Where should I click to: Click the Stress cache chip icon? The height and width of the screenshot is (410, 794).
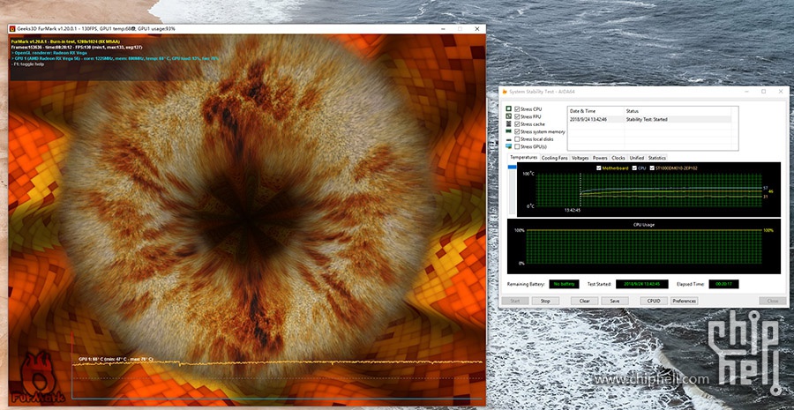tap(508, 124)
